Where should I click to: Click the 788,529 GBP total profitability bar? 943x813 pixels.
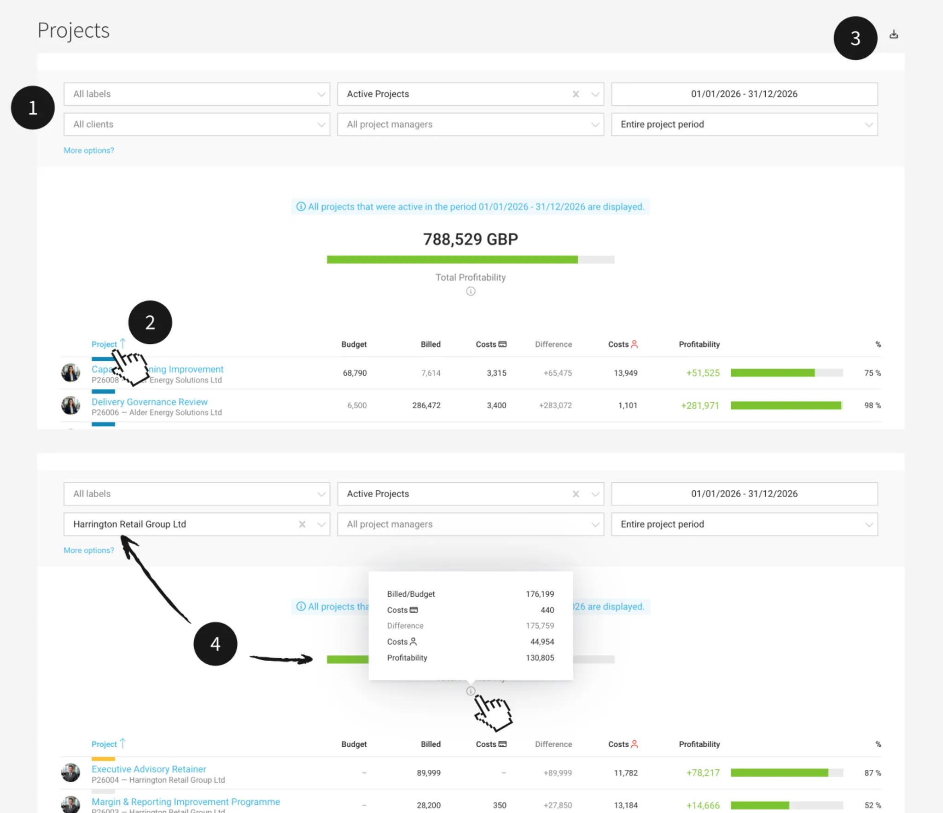point(471,260)
